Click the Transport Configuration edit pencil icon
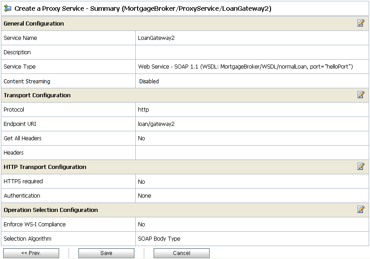Viewport: 370px width, 259px height. (361, 95)
